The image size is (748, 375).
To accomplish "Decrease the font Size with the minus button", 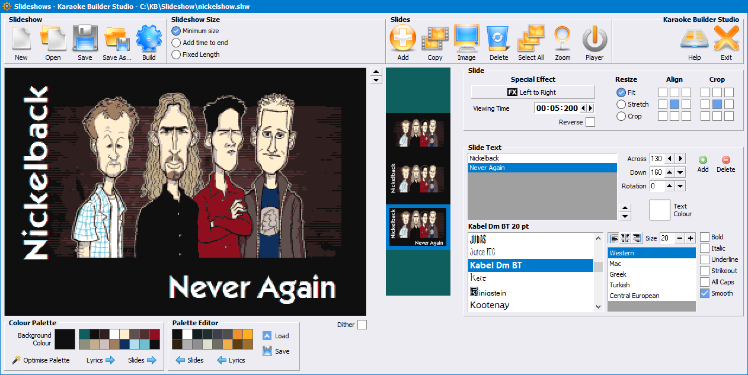I will pyautogui.click(x=680, y=238).
